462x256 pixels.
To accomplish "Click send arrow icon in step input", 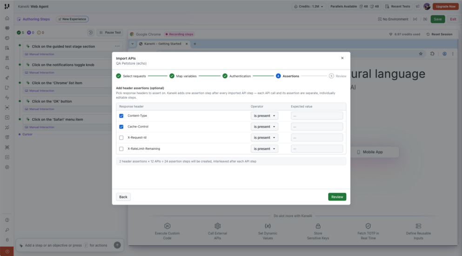I will (x=117, y=245).
